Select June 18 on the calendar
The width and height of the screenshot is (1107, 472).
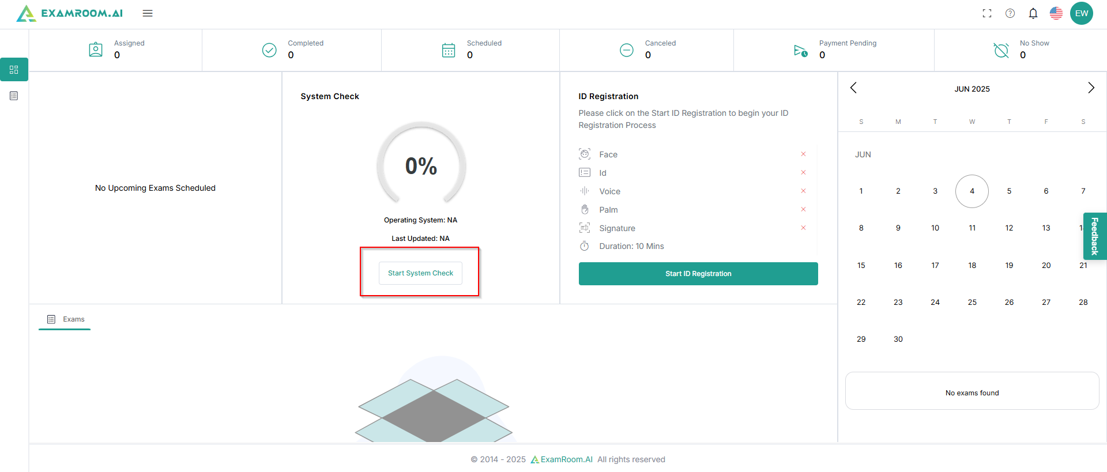972,265
